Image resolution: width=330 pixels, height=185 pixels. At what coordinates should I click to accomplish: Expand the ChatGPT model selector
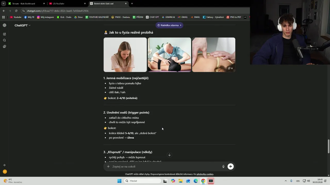coord(22,25)
